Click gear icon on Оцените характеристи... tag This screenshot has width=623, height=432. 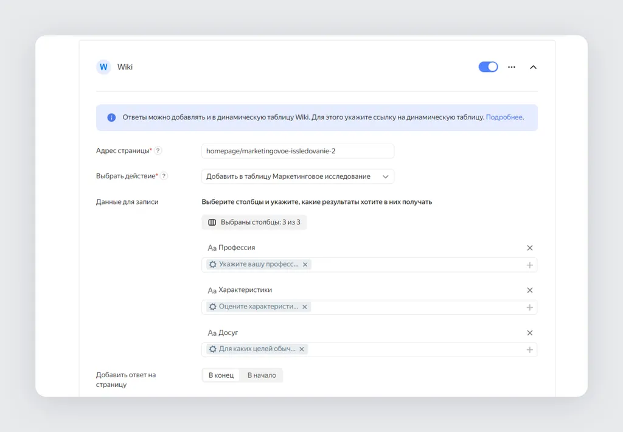click(213, 307)
